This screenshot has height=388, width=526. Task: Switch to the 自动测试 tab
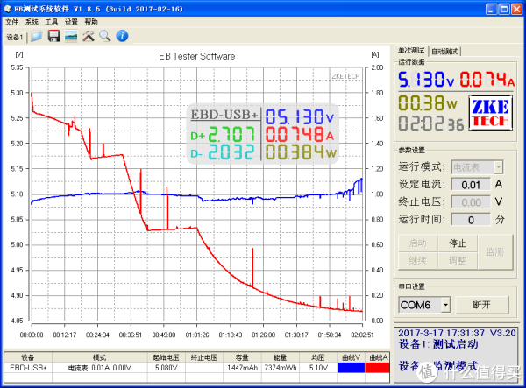(x=444, y=52)
